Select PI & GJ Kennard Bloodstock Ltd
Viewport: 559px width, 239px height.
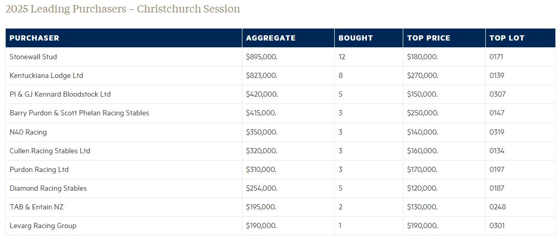tap(60, 94)
